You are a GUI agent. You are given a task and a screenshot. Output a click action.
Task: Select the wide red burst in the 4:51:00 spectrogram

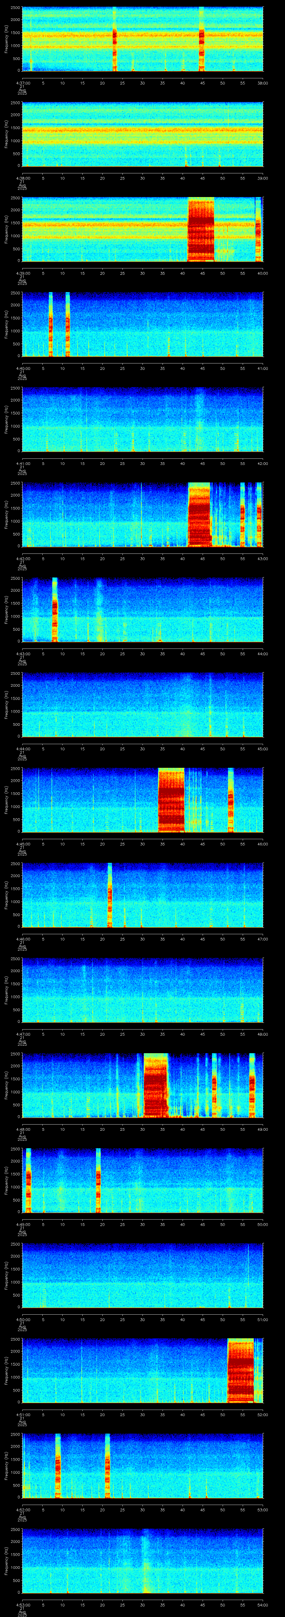click(x=240, y=1370)
